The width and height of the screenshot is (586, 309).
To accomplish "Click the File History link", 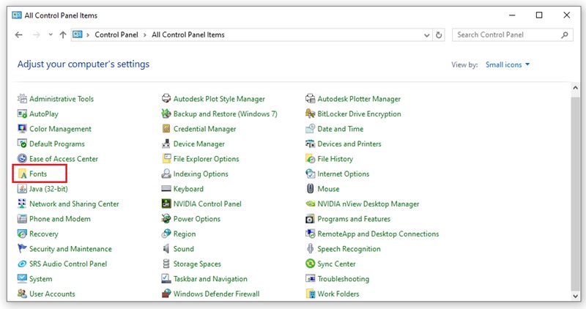I will point(335,159).
